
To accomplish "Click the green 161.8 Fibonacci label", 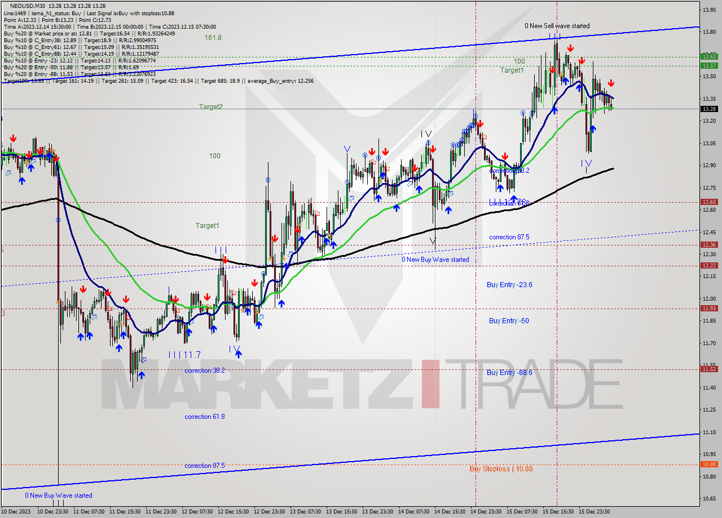I will (x=213, y=38).
